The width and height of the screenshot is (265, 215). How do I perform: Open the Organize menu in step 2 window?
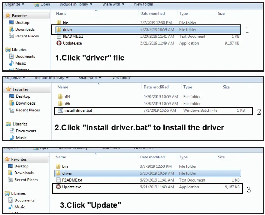pos(15,78)
